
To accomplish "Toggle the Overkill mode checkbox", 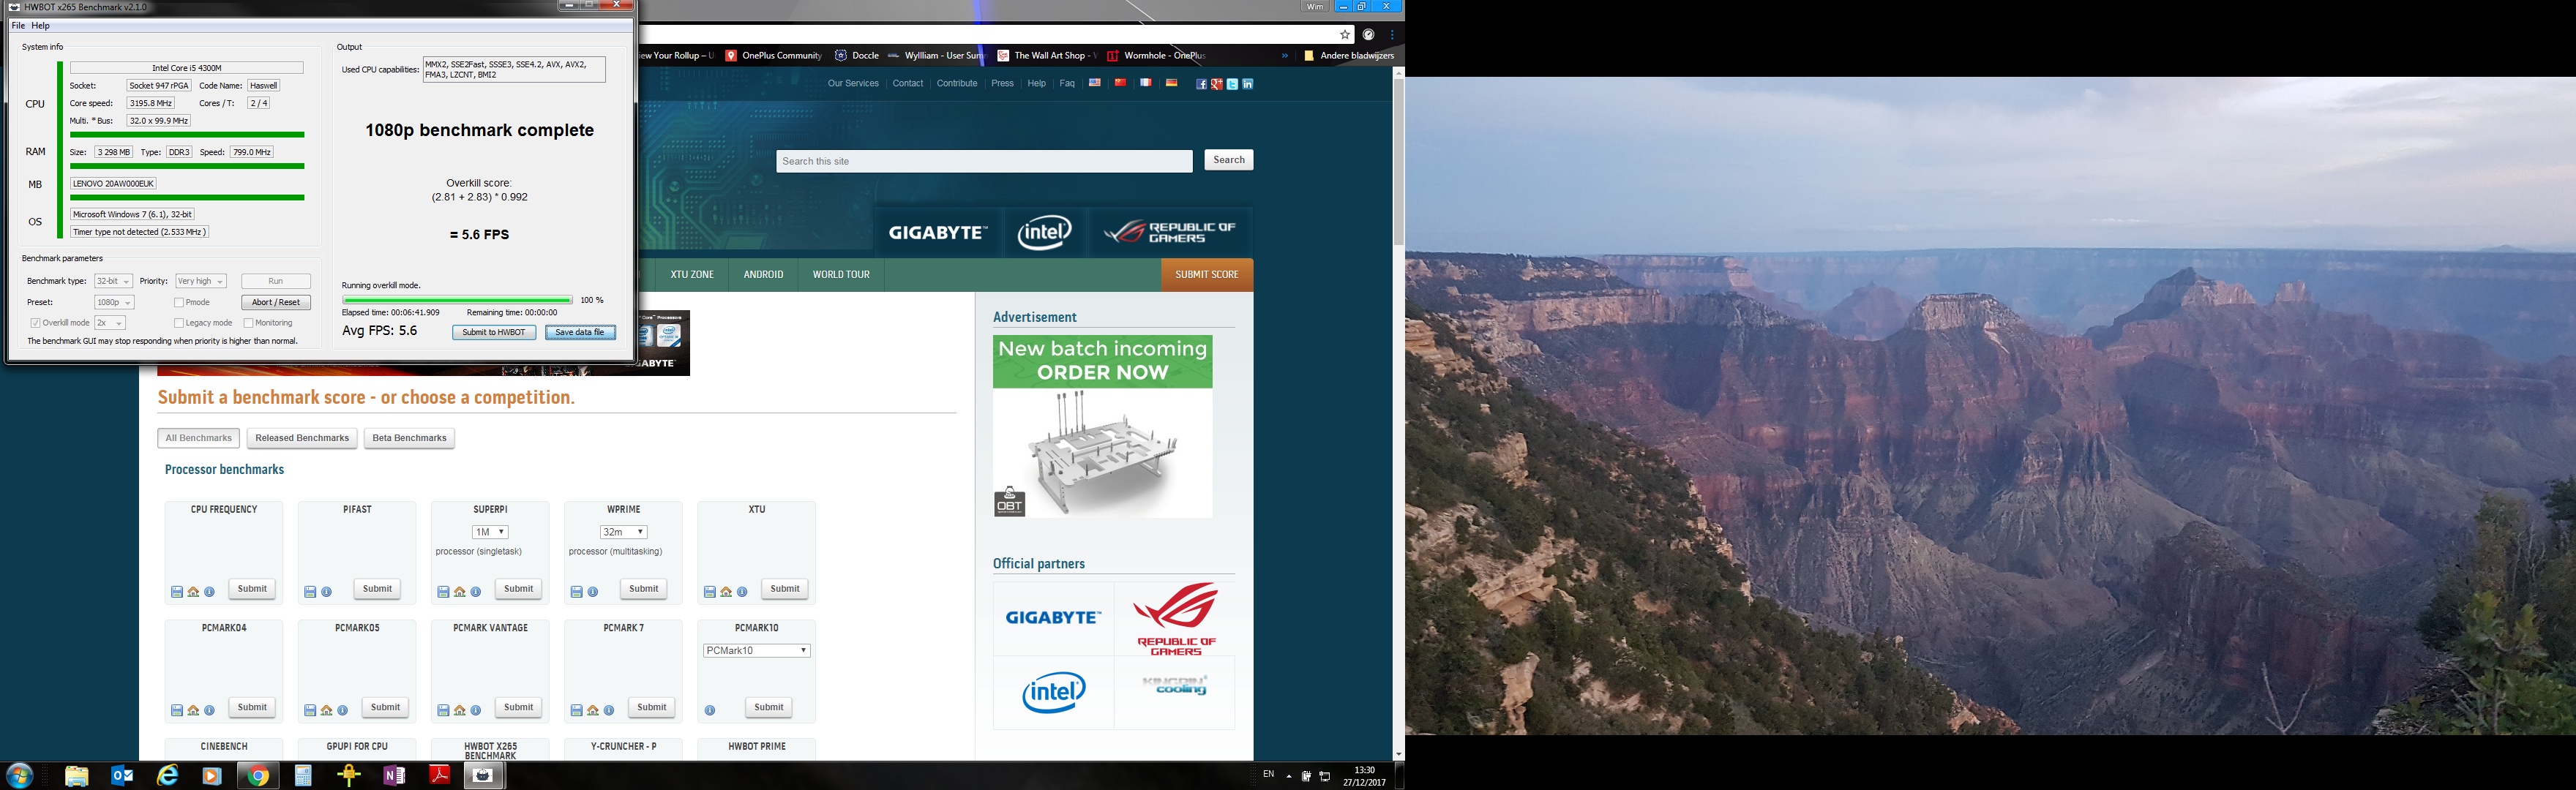I will pyautogui.click(x=36, y=323).
